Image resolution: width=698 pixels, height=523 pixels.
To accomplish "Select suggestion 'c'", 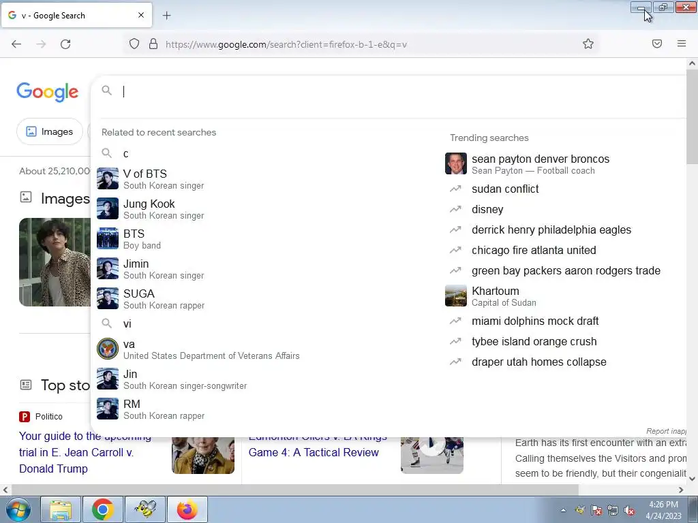I will coord(267,153).
